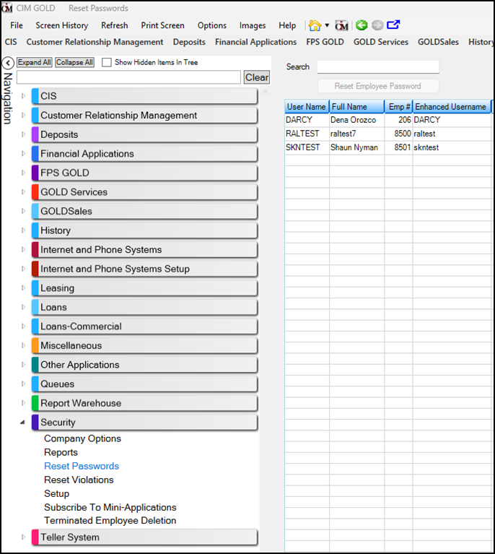Sort by the Emp # column header
The width and height of the screenshot is (495, 554).
tap(398, 107)
